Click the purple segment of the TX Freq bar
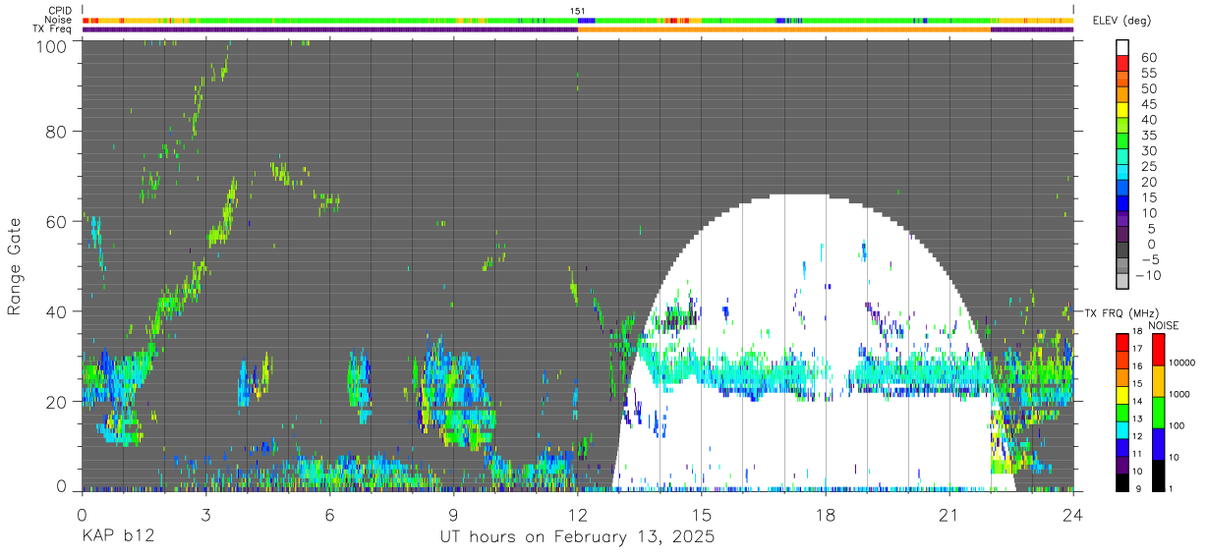1207x557 pixels. coord(329,29)
